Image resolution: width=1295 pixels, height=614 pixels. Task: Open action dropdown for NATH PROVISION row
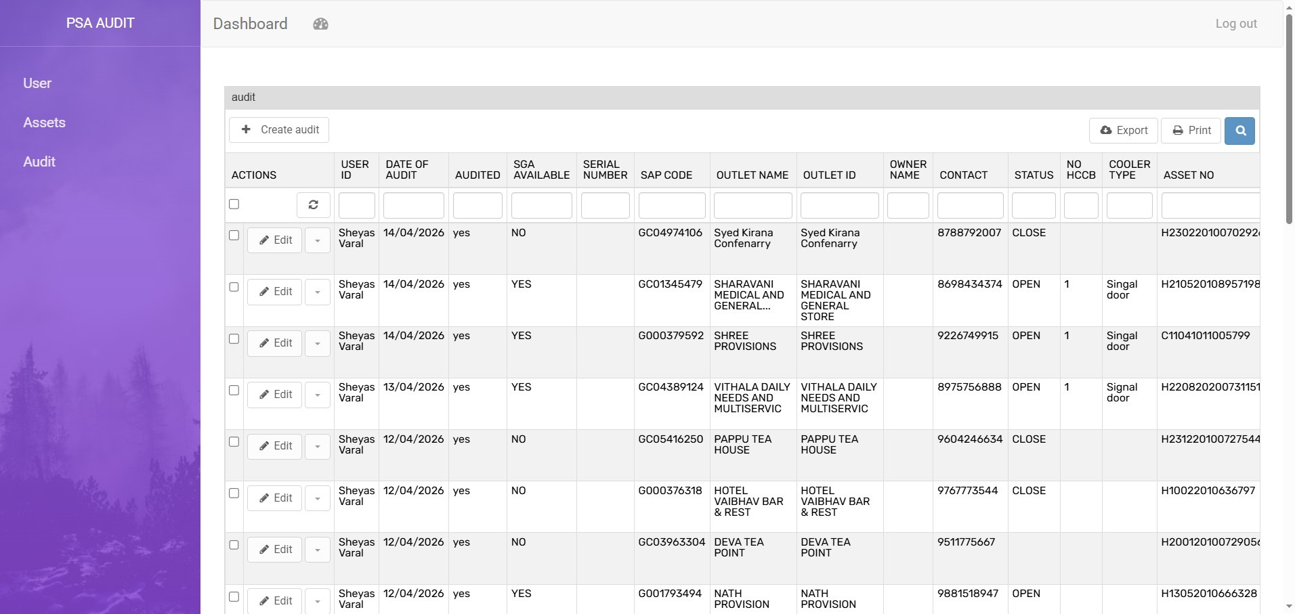[x=318, y=601]
